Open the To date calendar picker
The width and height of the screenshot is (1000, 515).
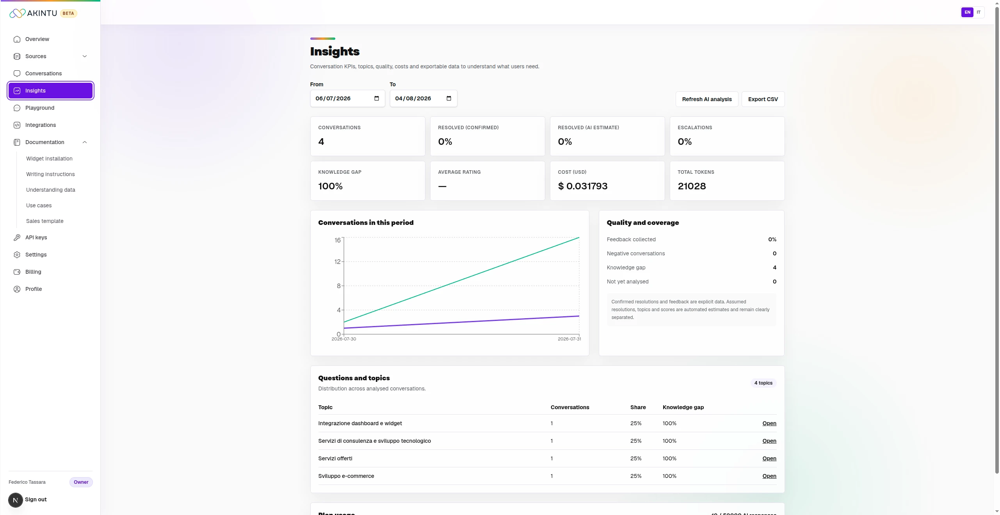pos(449,98)
